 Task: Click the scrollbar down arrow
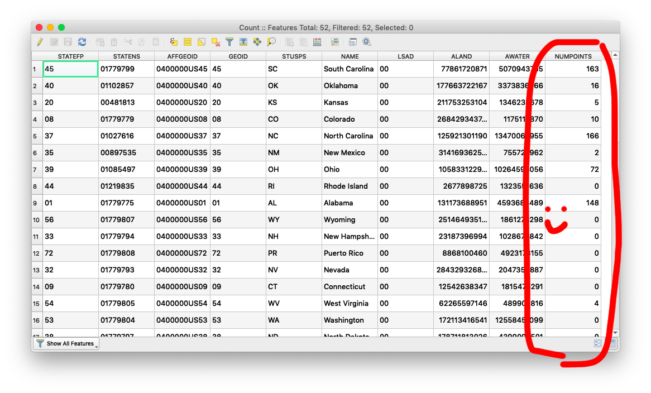click(x=615, y=333)
